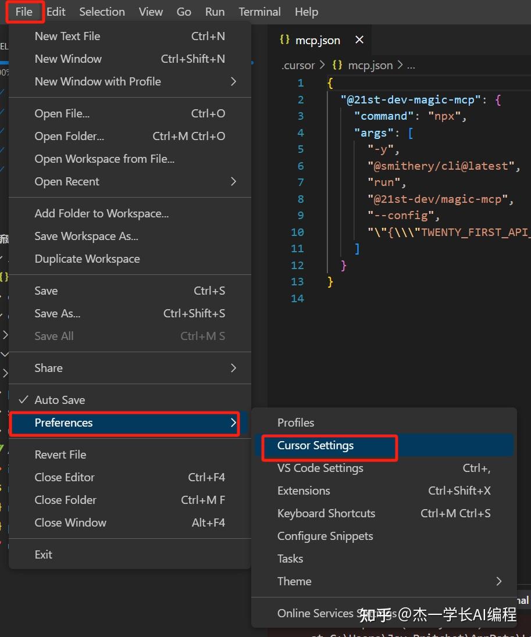
Task: Click the braces icon on mcp.json tab
Action: pyautogui.click(x=284, y=40)
